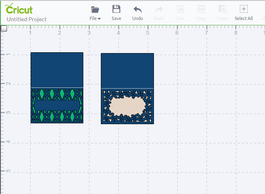
Task: Click the Untitled Project title
Action: coord(27,19)
